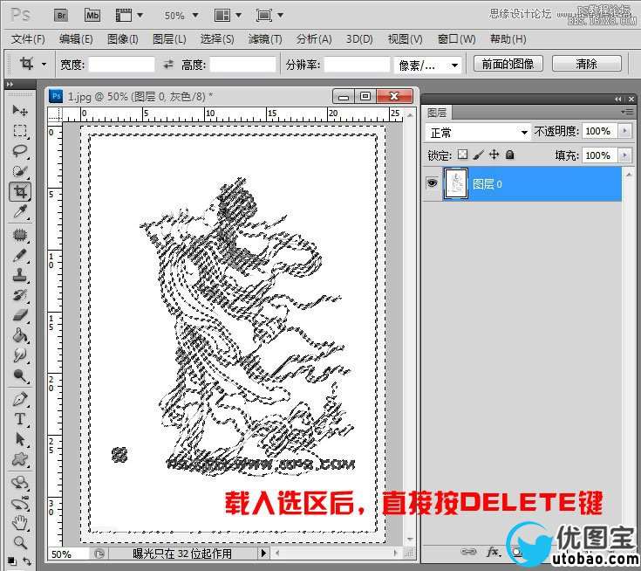Viewport: 641px width, 571px height.
Task: Select the Crop tool in toolbox
Action: coord(19,191)
